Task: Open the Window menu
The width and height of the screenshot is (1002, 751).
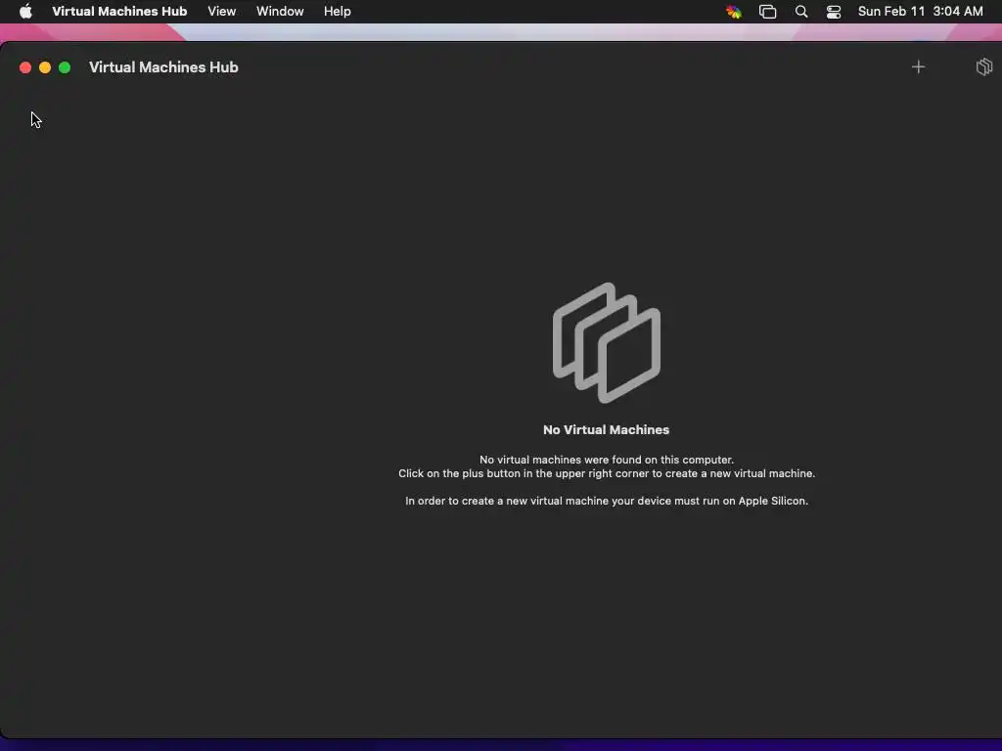Action: coord(280,12)
